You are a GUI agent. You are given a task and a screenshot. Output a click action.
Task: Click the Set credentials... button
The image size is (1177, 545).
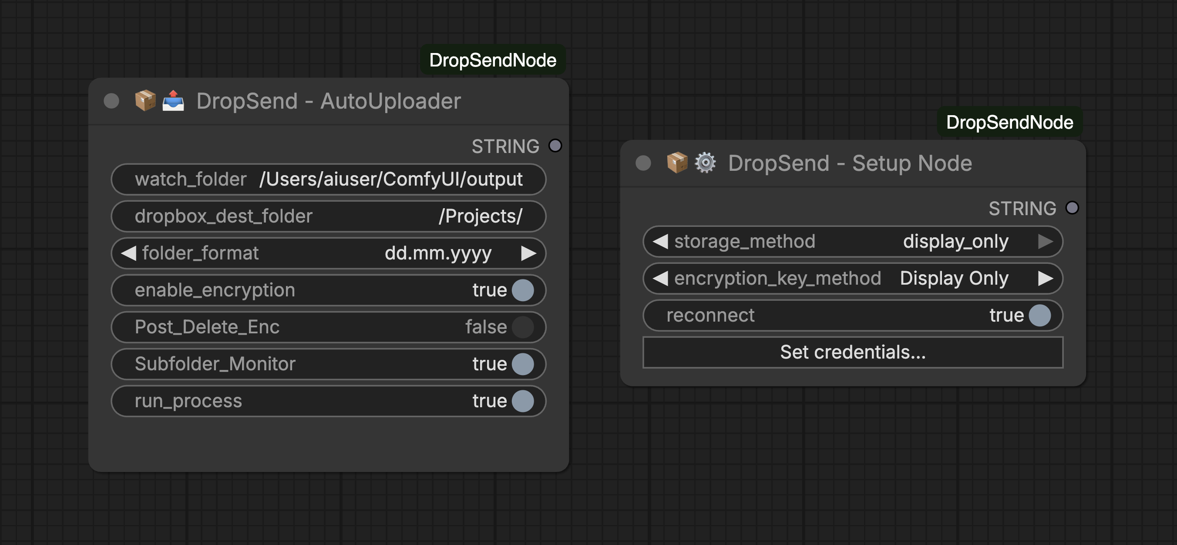pos(853,352)
